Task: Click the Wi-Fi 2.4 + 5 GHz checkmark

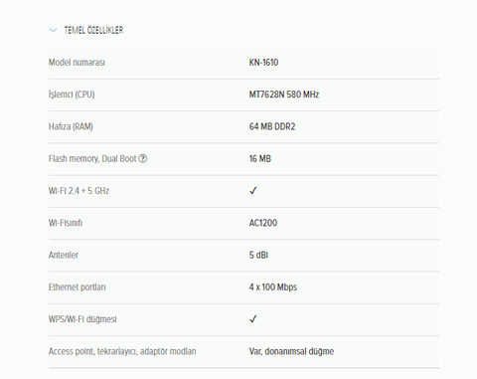Action: click(253, 190)
